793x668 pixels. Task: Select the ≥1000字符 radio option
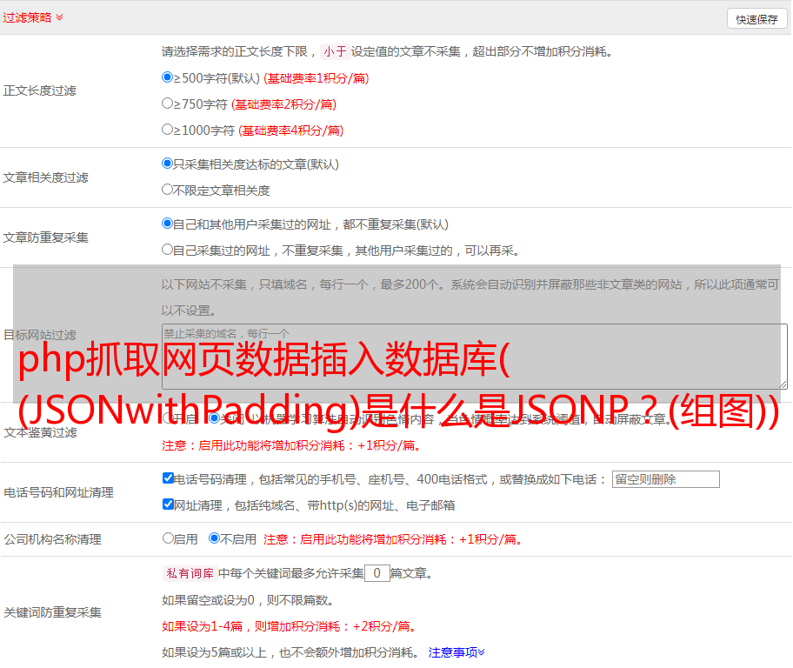167,130
